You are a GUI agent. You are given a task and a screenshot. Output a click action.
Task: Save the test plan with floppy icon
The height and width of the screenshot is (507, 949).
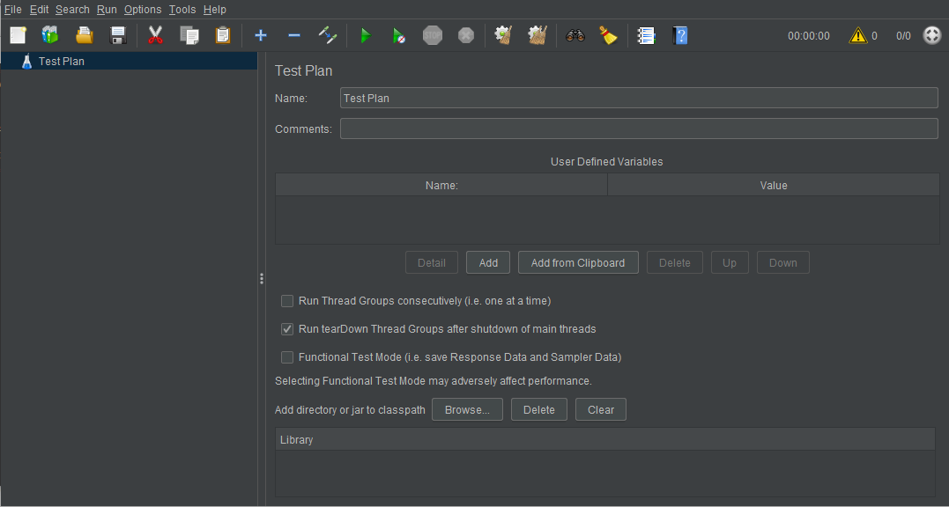[117, 36]
